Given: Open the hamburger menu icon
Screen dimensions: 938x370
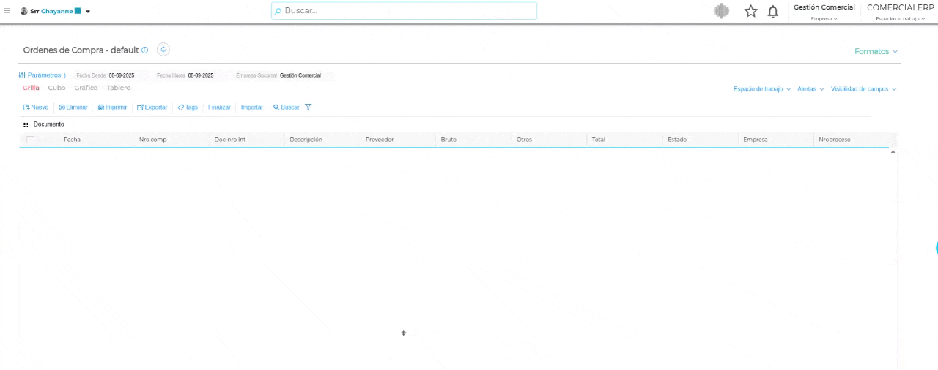Looking at the screenshot, I should [x=7, y=11].
